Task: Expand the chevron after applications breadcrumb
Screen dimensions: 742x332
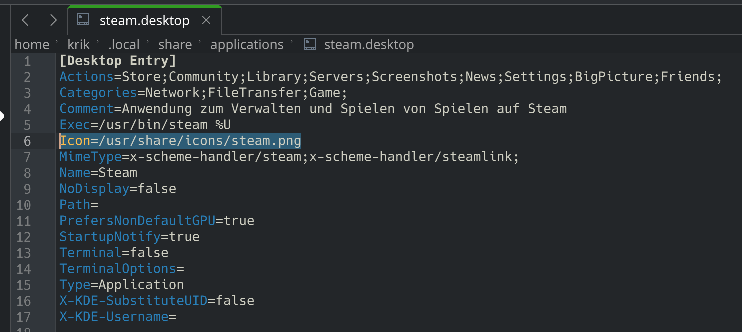Action: [x=292, y=42]
